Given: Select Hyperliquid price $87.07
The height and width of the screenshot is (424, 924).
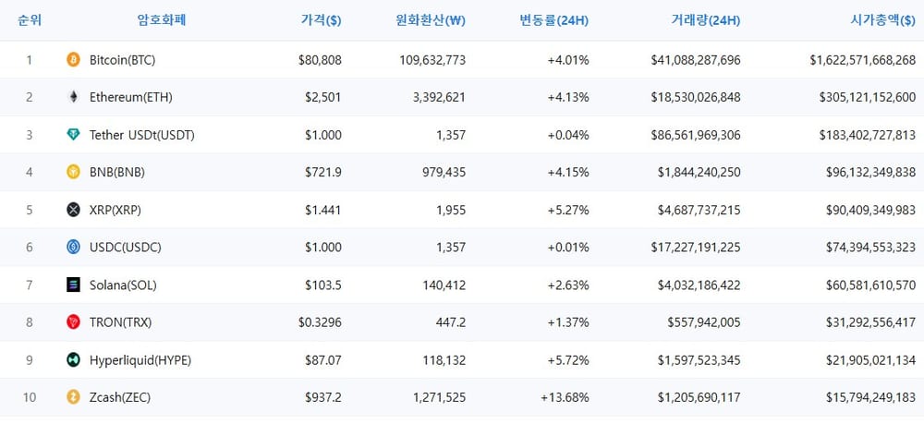Looking at the screenshot, I should pyautogui.click(x=322, y=360).
